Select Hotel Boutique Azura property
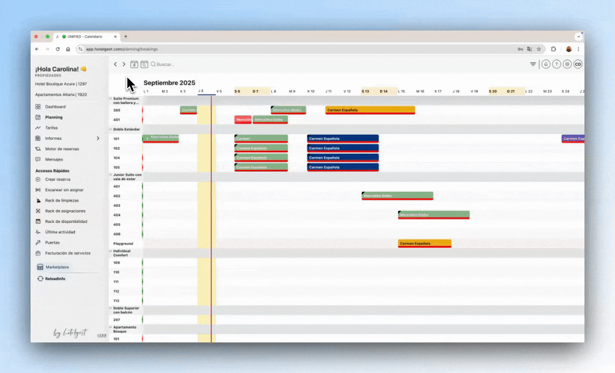The height and width of the screenshot is (373, 615). [61, 83]
